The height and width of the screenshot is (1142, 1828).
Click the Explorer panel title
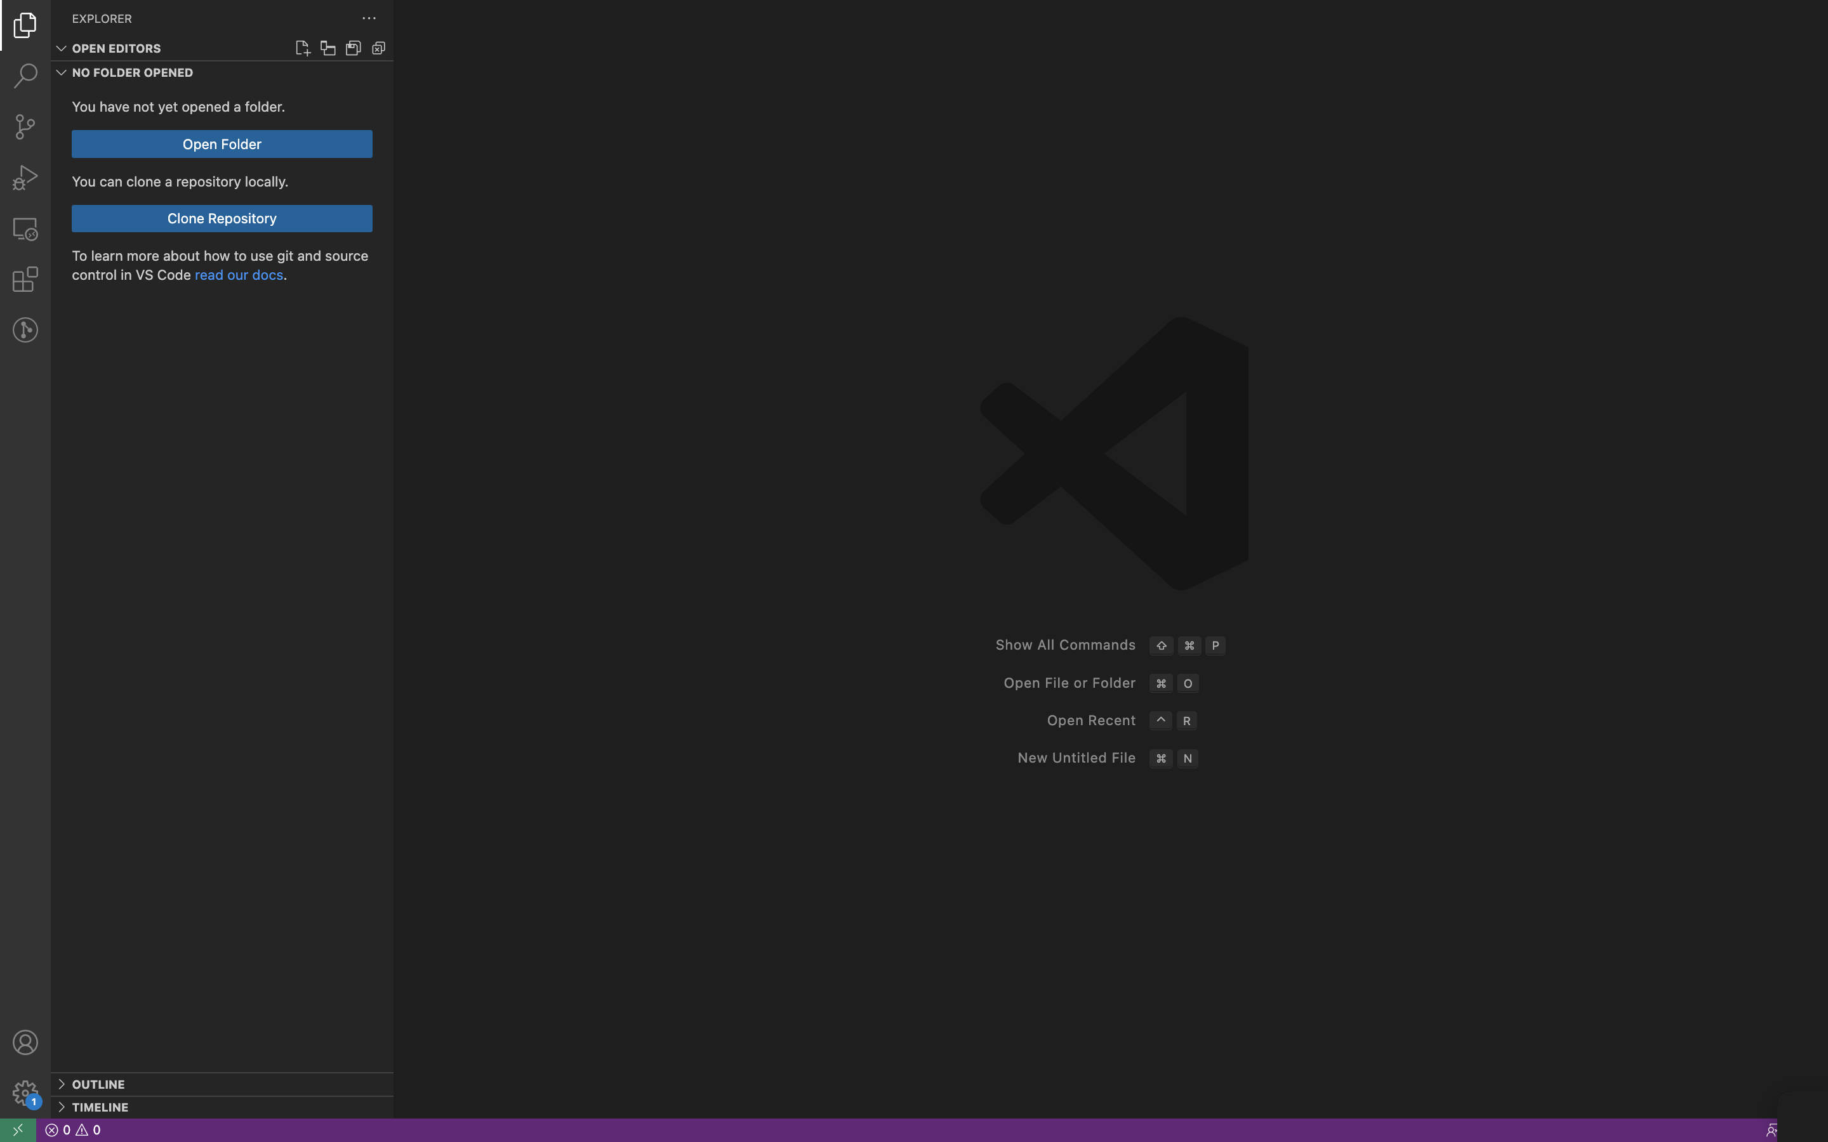pyautogui.click(x=101, y=18)
